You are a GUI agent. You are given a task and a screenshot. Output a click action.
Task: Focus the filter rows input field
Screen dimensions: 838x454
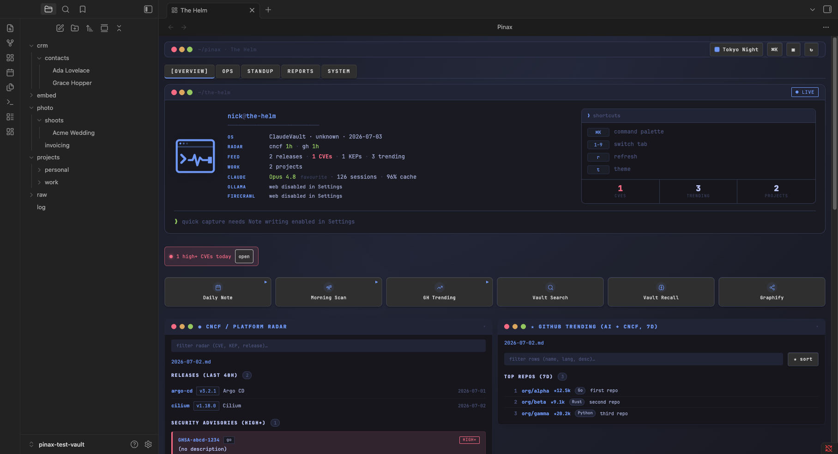tap(644, 359)
